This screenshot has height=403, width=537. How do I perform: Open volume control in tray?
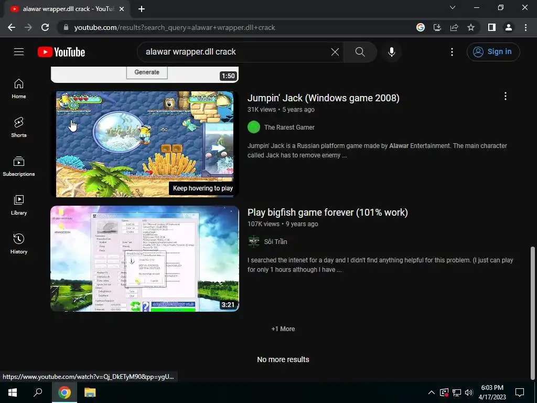[469, 393]
